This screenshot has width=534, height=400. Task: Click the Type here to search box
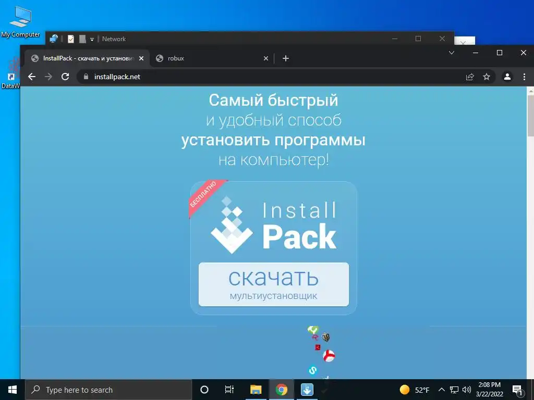108,390
